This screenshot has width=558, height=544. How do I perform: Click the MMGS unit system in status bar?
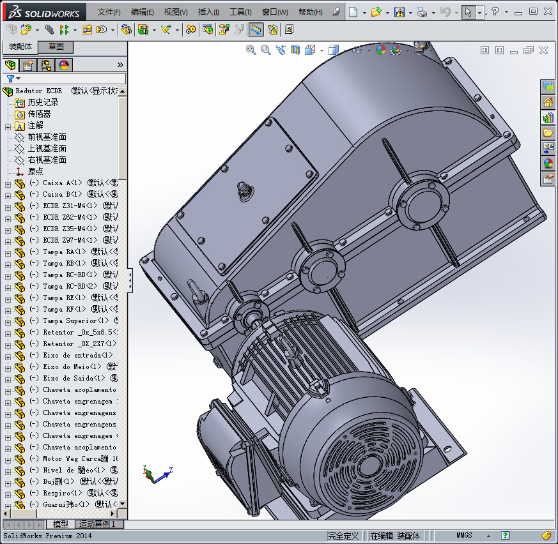[465, 535]
